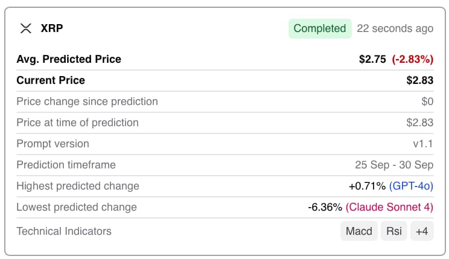Click the red -2.83% change value
The width and height of the screenshot is (449, 259).
coord(412,59)
